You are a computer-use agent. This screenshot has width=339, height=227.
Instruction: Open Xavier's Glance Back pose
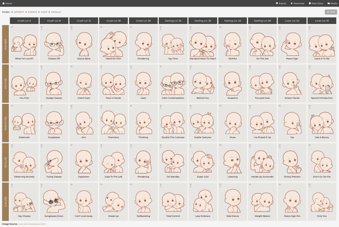point(84,44)
